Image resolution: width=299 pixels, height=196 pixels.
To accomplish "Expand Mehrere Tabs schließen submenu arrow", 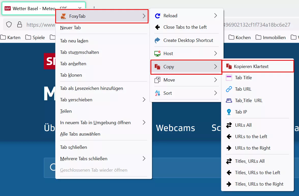I will tap(144, 158).
